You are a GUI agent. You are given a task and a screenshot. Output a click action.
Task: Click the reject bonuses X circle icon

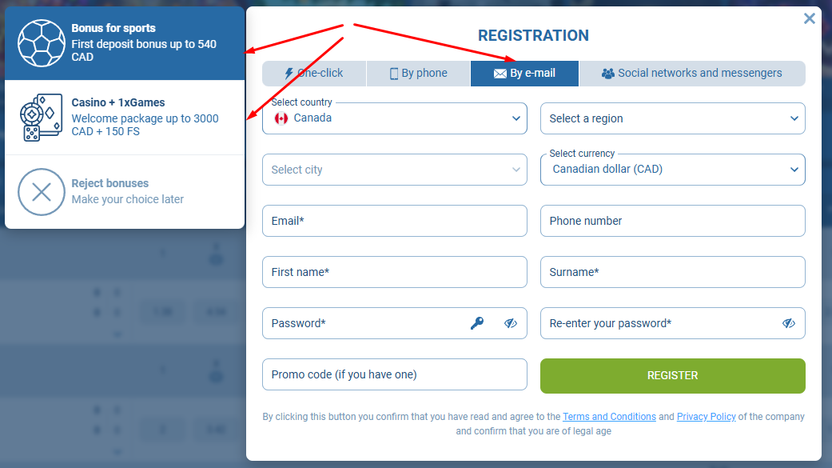[x=42, y=192]
